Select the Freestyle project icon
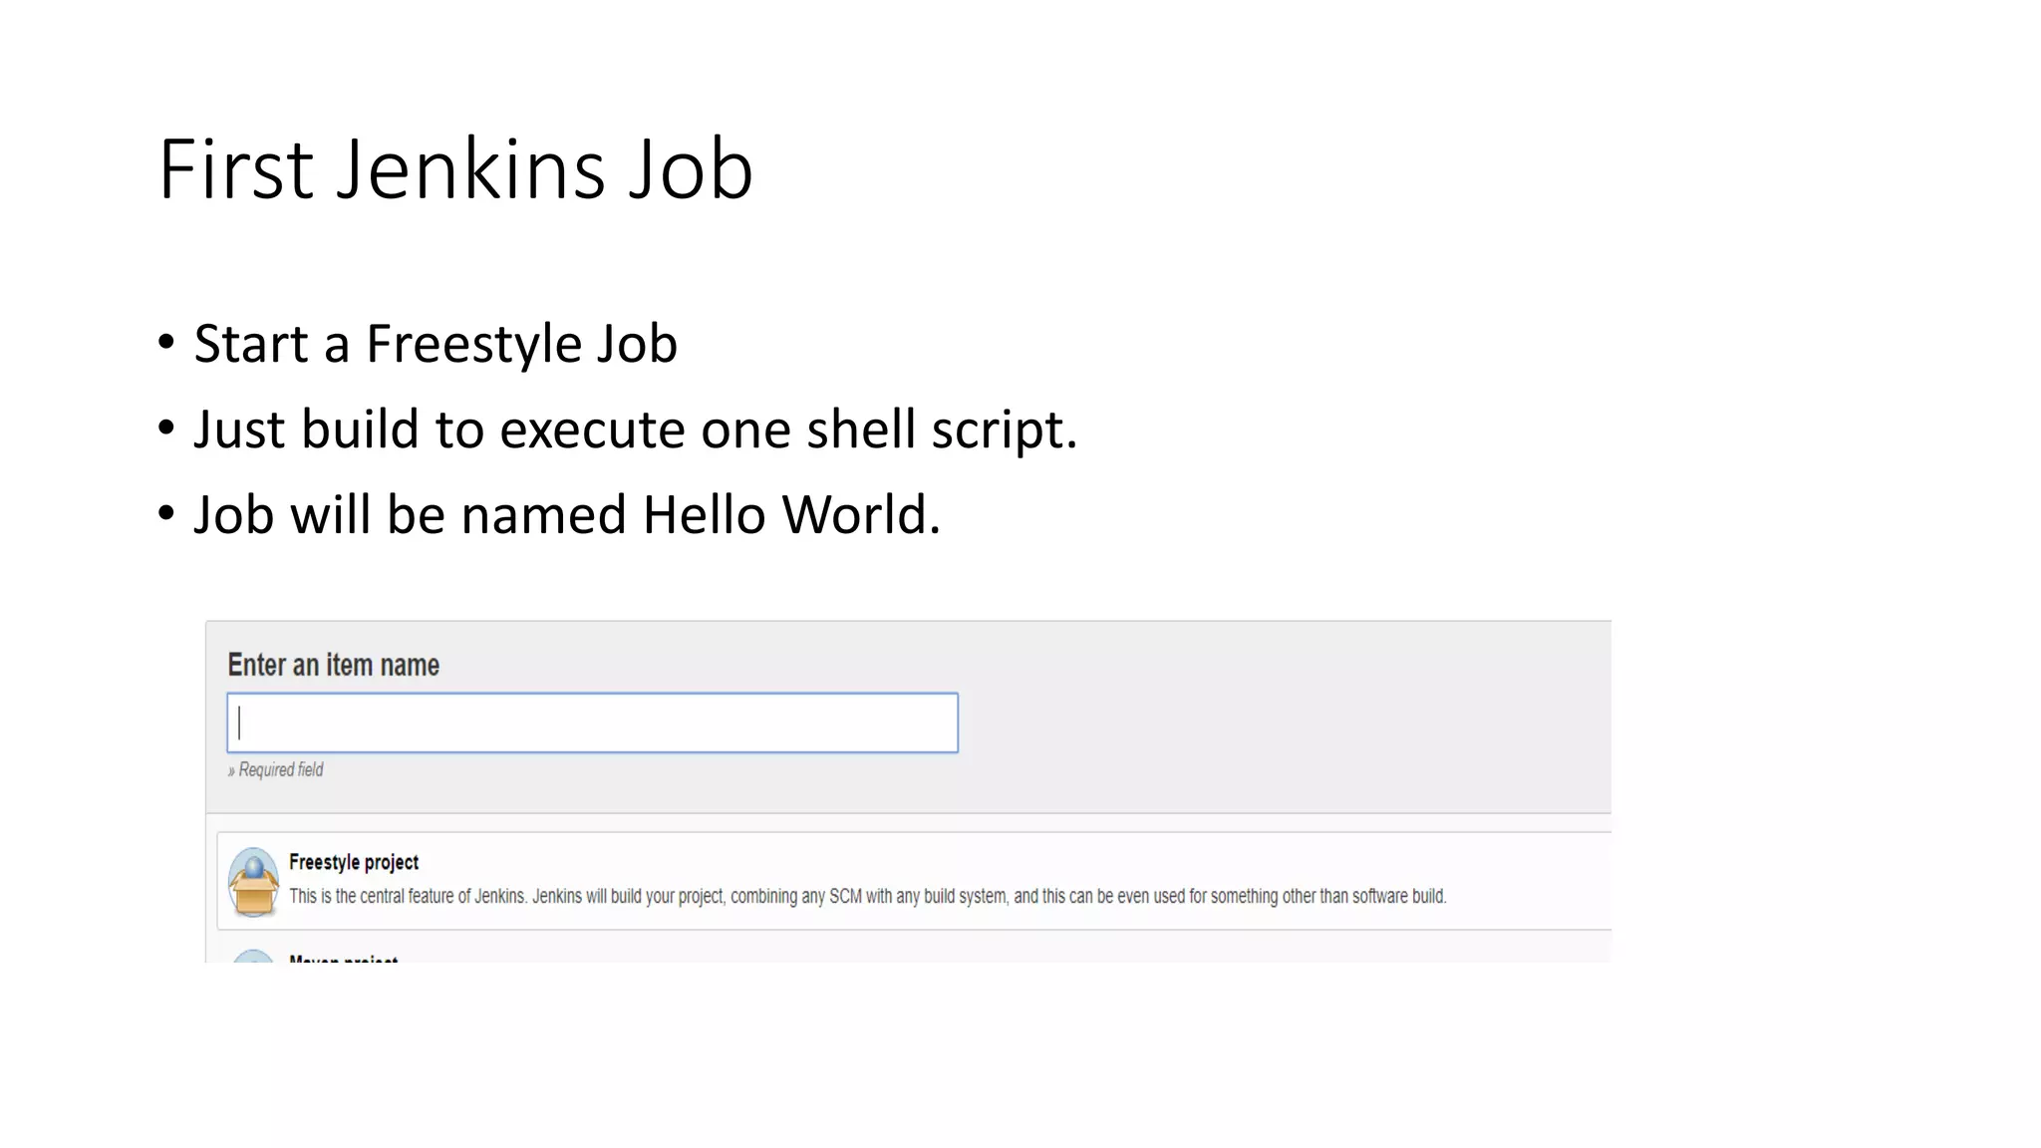 click(x=254, y=882)
